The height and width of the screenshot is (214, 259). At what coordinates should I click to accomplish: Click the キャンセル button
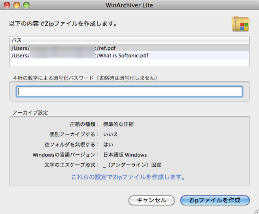[x=152, y=200]
